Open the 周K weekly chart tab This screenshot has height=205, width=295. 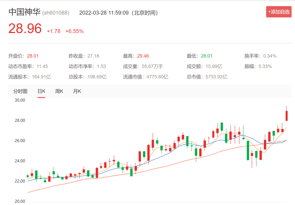tap(59, 91)
